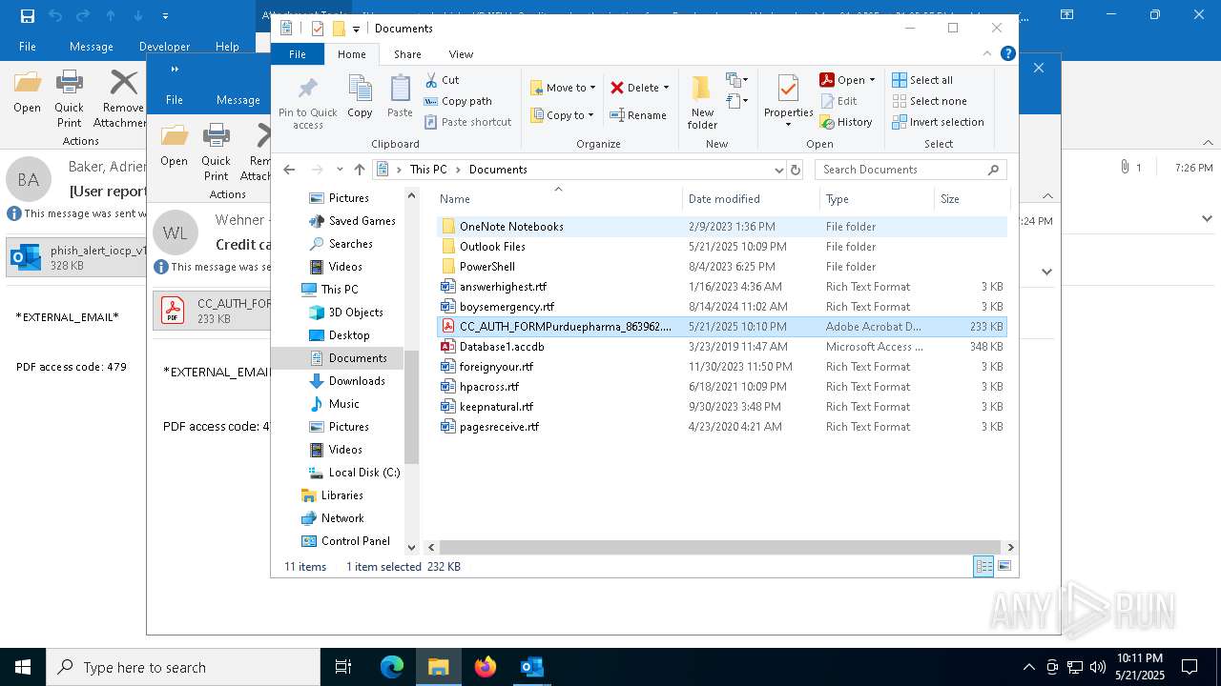Sort by Name column header
This screenshot has width=1221, height=686.
(558, 199)
